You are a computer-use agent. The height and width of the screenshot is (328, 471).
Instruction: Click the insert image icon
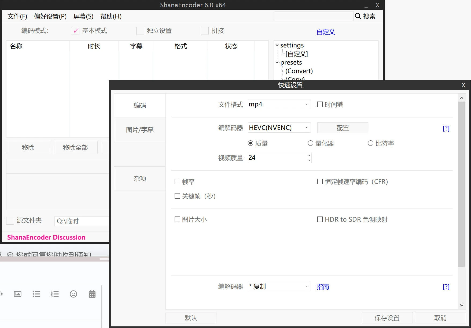(18, 294)
